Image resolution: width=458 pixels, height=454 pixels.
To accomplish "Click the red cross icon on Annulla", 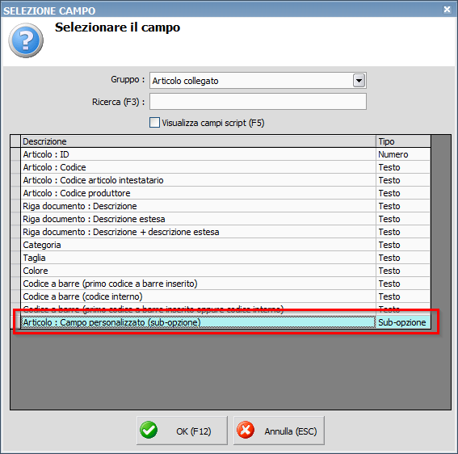I will point(246,431).
